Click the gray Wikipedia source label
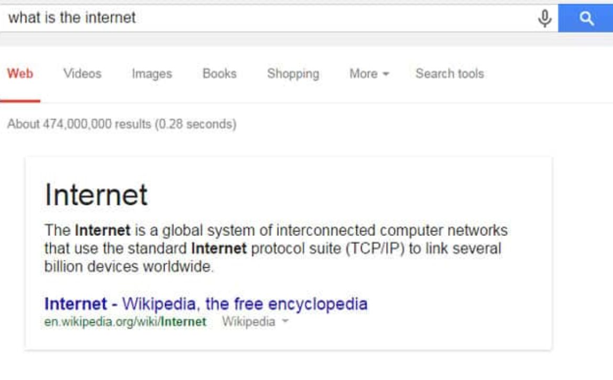The width and height of the screenshot is (613, 380). 249,322
